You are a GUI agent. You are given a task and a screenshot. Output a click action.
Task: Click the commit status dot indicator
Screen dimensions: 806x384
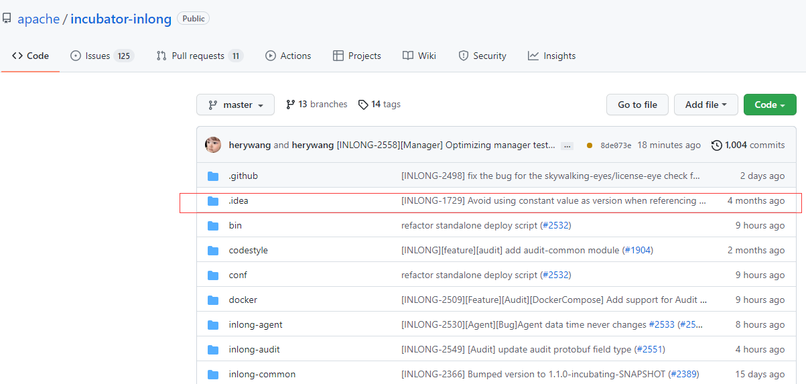[590, 145]
